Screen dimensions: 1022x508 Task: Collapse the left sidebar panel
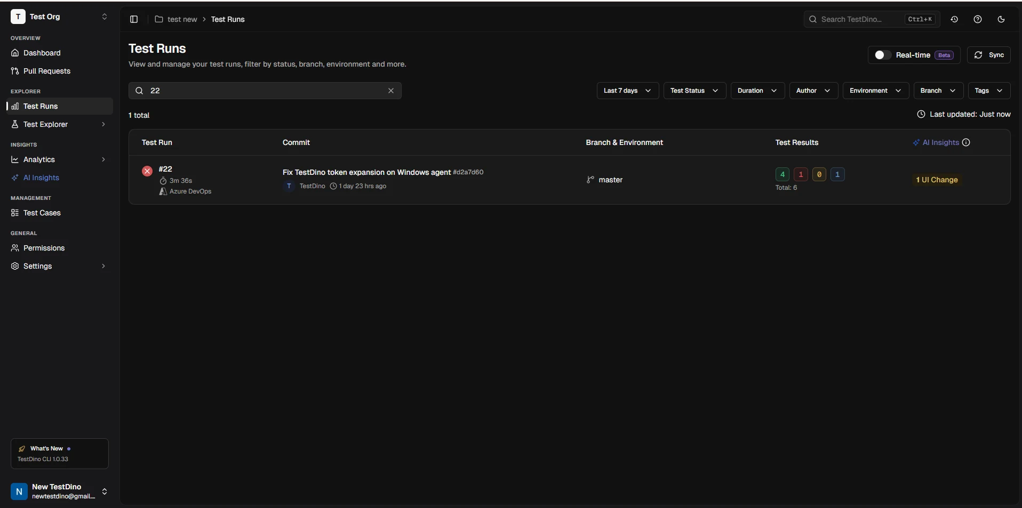133,19
